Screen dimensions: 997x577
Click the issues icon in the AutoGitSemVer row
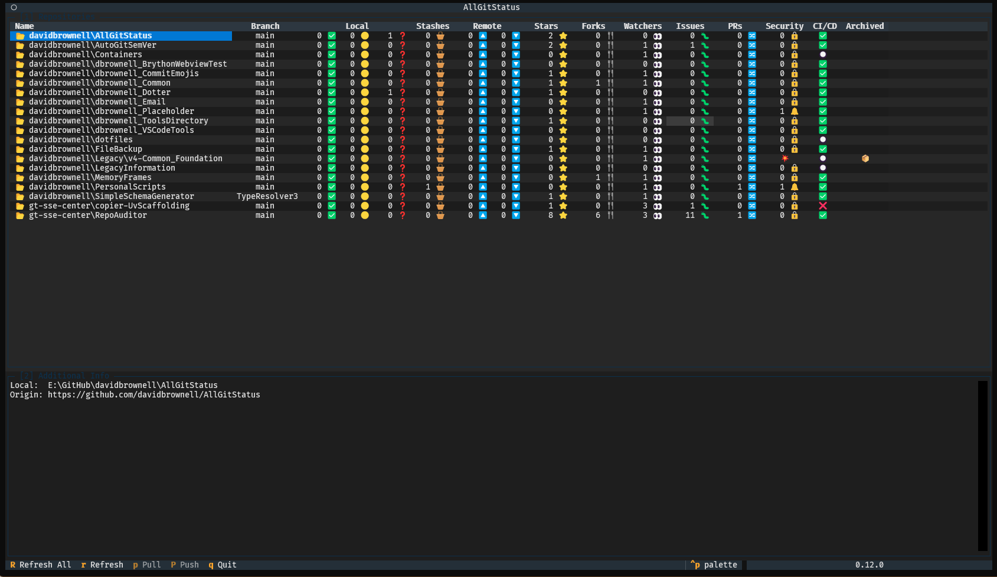click(705, 45)
